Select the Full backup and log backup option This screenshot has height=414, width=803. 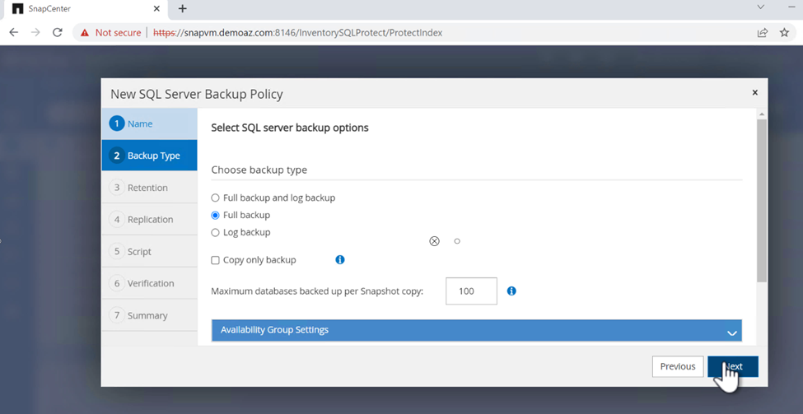click(x=216, y=198)
